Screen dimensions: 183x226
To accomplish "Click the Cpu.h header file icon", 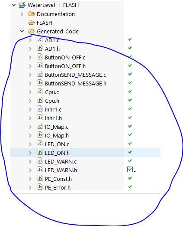I will [x=40, y=100].
